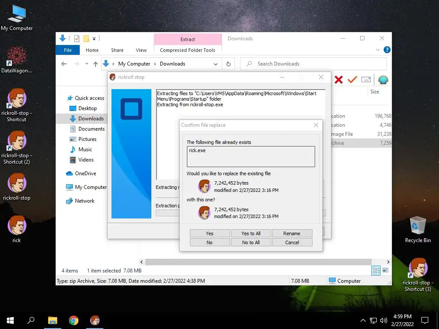Open the Recycle Bin
The width and height of the screenshot is (439, 329).
click(418, 230)
